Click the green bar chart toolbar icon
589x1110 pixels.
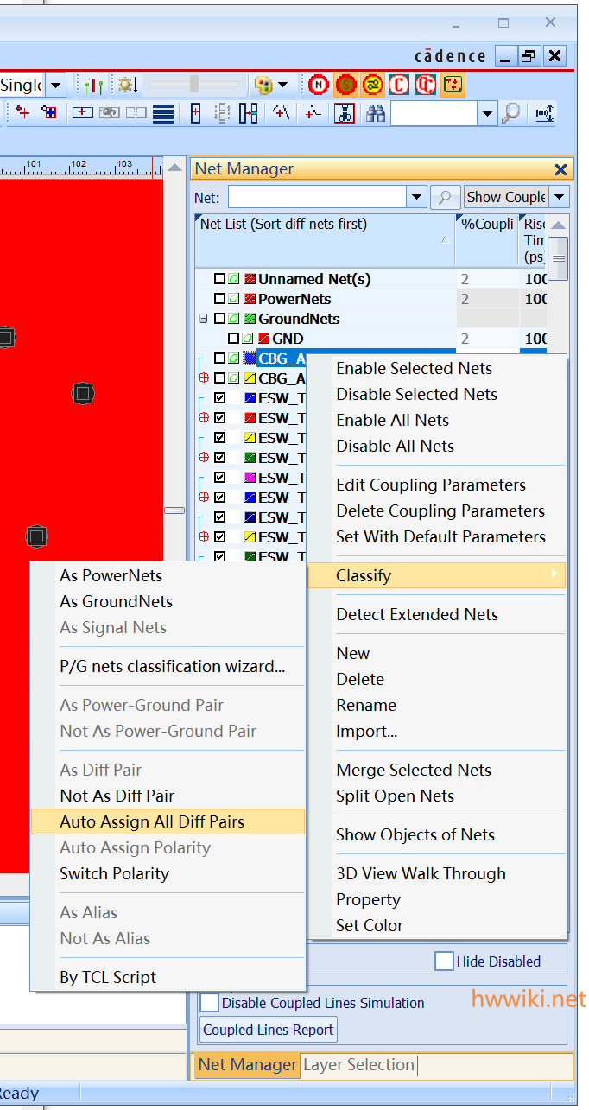click(92, 85)
